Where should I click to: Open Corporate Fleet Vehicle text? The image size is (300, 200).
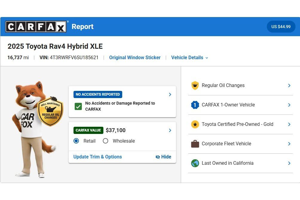pos(226,144)
